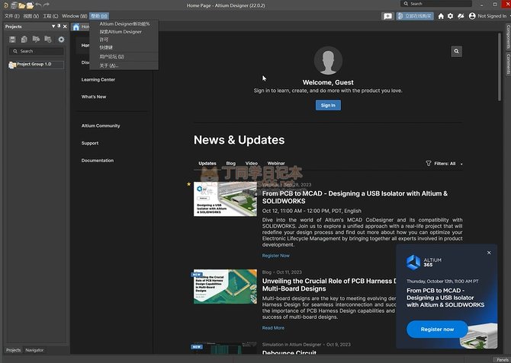
Task: Click the undo arrow in title bar
Action: pyautogui.click(x=38, y=5)
